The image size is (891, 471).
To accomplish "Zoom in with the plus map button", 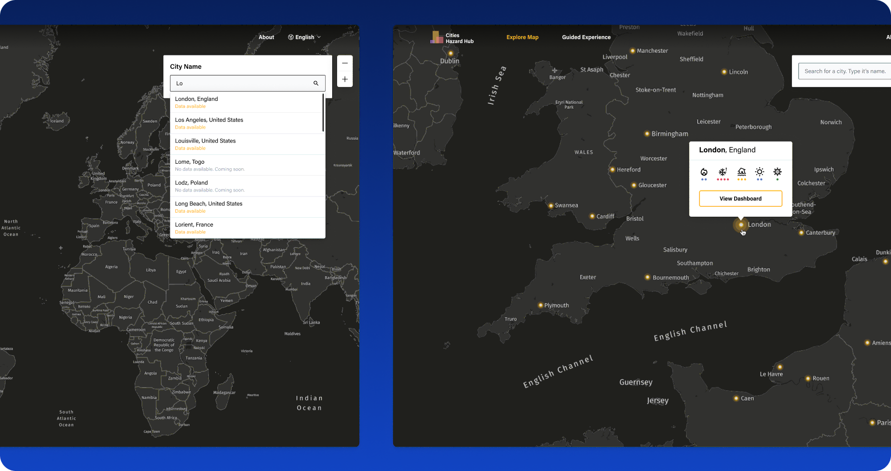I will (345, 79).
